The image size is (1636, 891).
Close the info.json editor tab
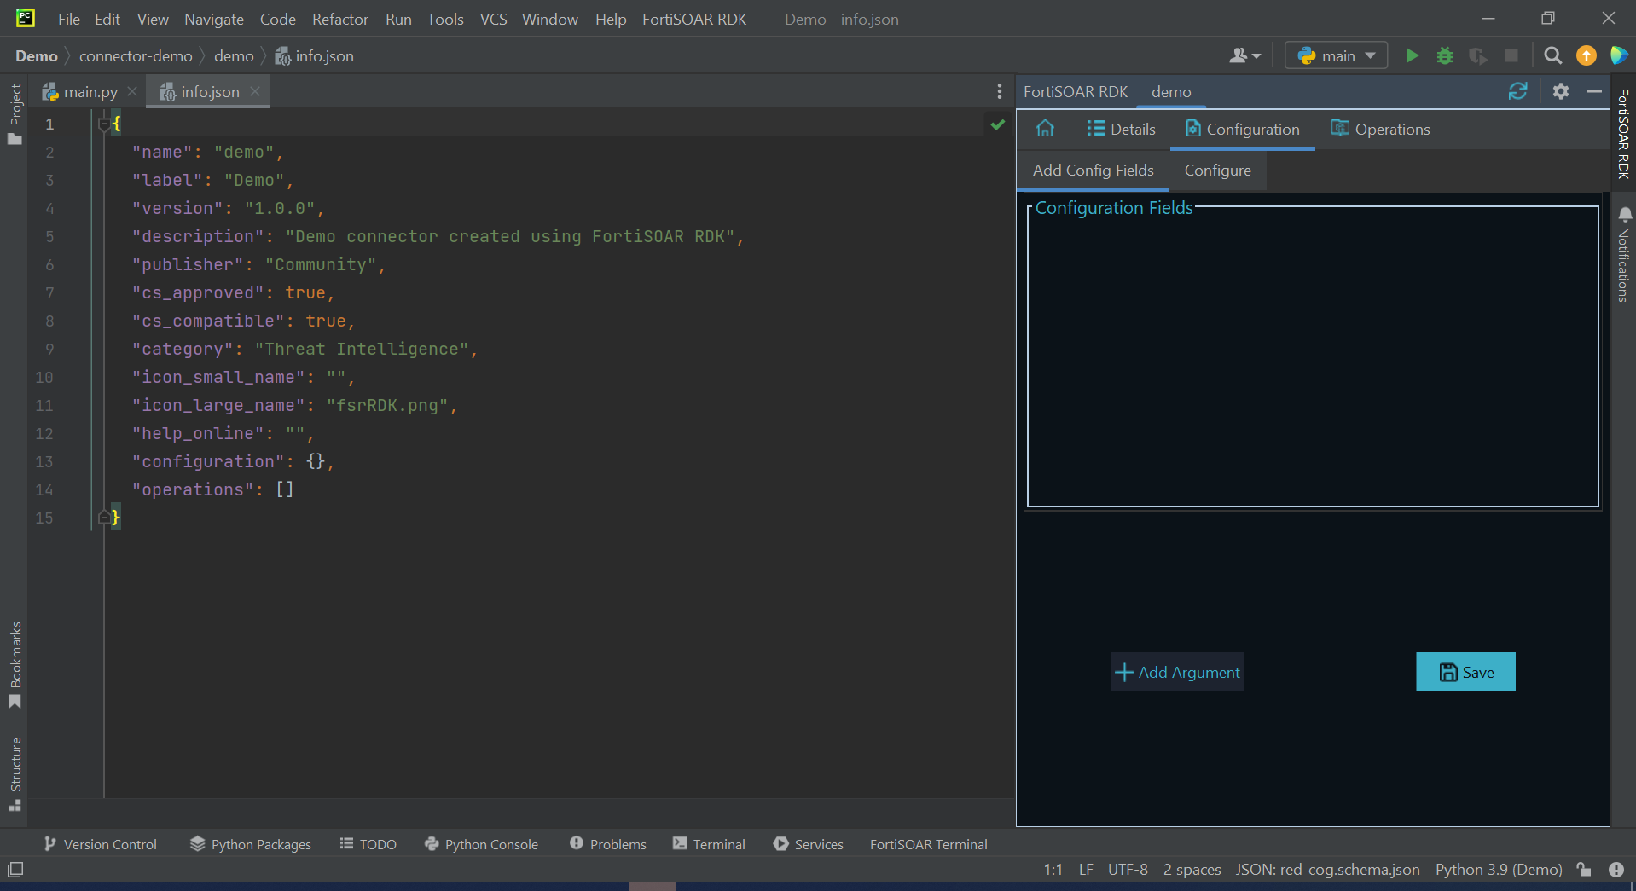pos(255,91)
